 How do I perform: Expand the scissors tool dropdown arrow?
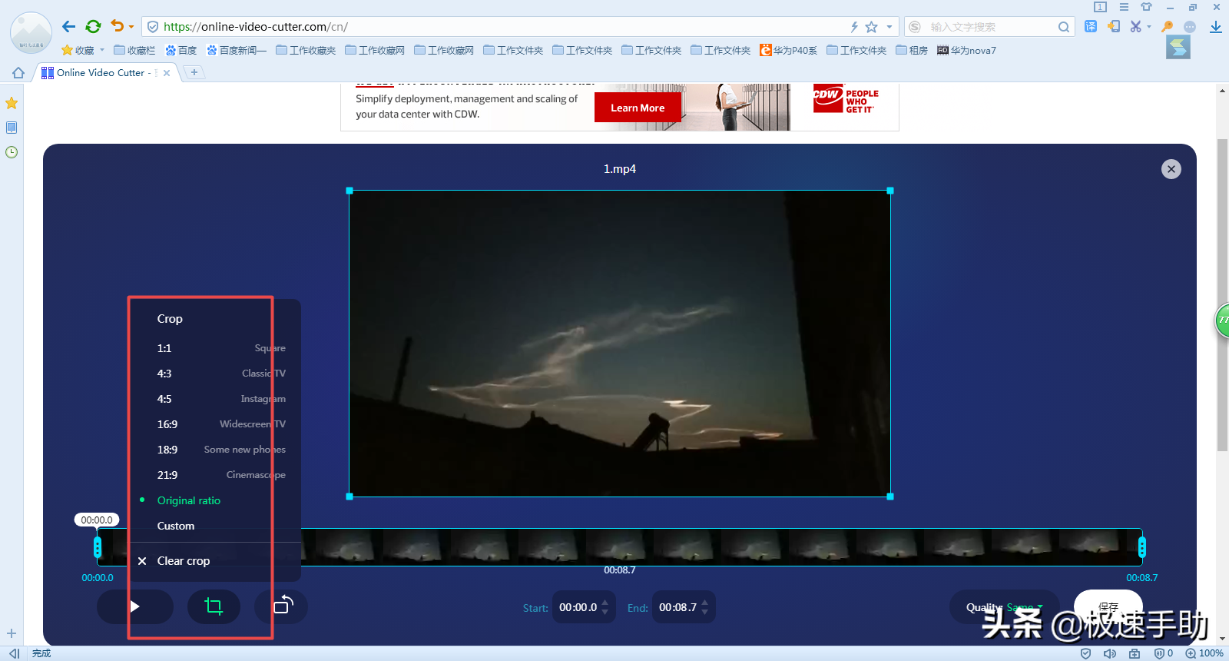coord(1149,27)
